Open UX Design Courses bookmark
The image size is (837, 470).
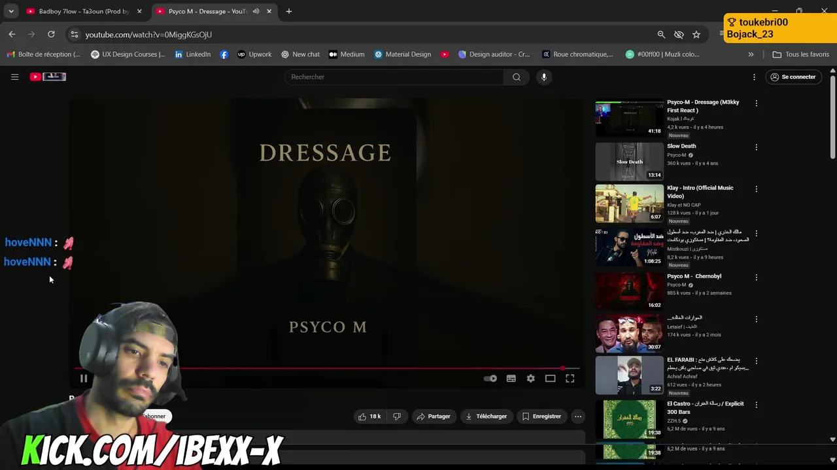coord(128,54)
